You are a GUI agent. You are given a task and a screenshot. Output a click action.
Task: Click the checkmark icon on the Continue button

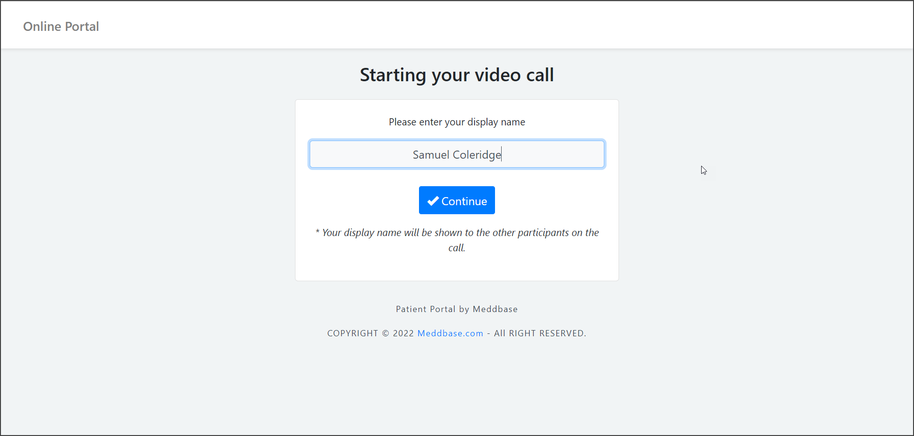[433, 201]
